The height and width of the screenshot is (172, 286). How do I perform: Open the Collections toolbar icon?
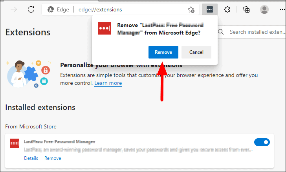(246, 9)
